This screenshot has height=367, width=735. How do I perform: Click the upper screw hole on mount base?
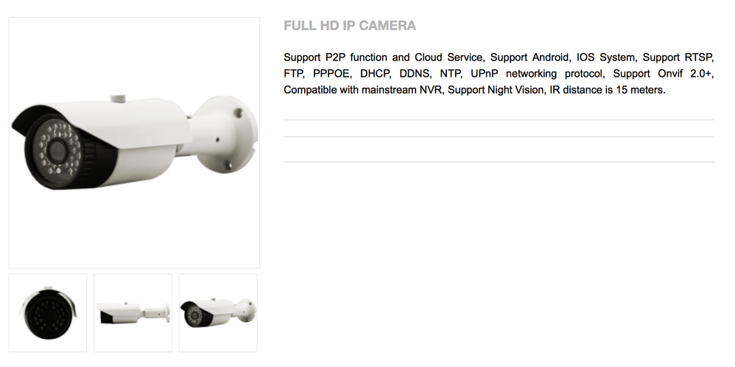pyautogui.click(x=239, y=113)
